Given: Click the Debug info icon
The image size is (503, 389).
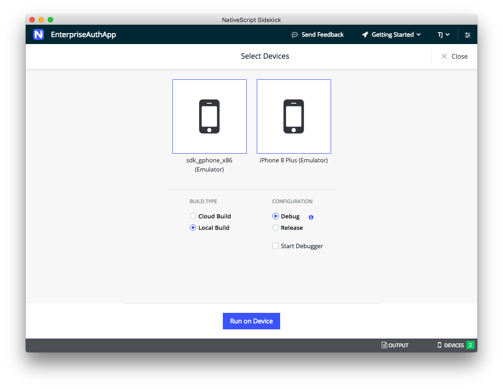Looking at the screenshot, I should (311, 217).
